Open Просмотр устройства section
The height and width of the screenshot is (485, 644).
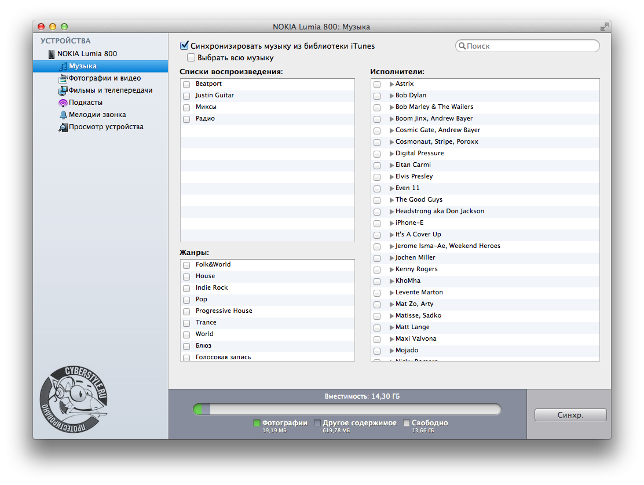(x=100, y=127)
